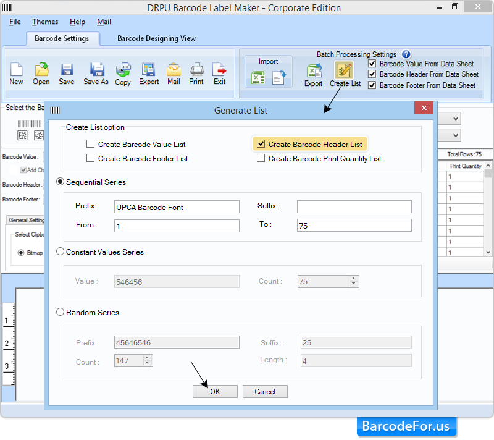The width and height of the screenshot is (494, 440).
Task: Click batch Export to Excel icon
Action: 314,70
